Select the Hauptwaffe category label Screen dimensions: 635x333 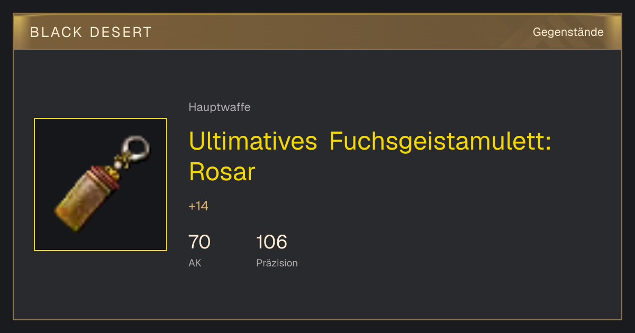coord(220,107)
